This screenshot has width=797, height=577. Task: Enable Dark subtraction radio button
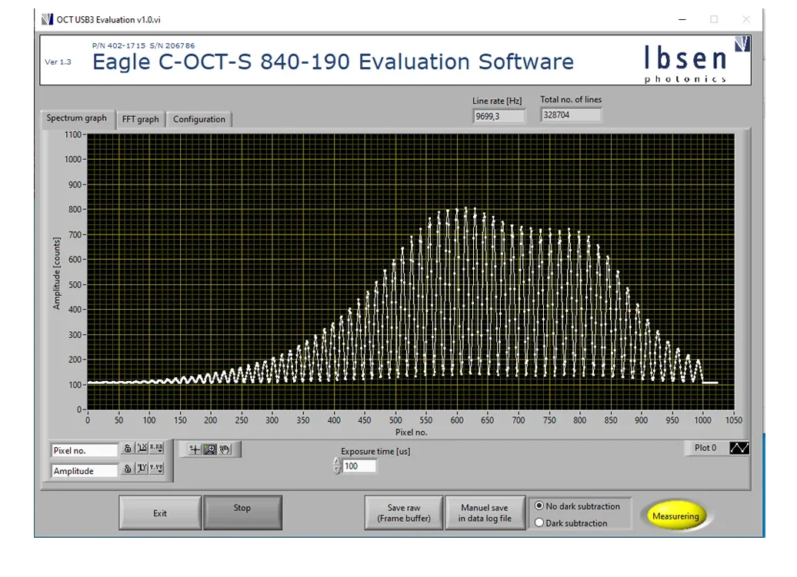pos(539,523)
